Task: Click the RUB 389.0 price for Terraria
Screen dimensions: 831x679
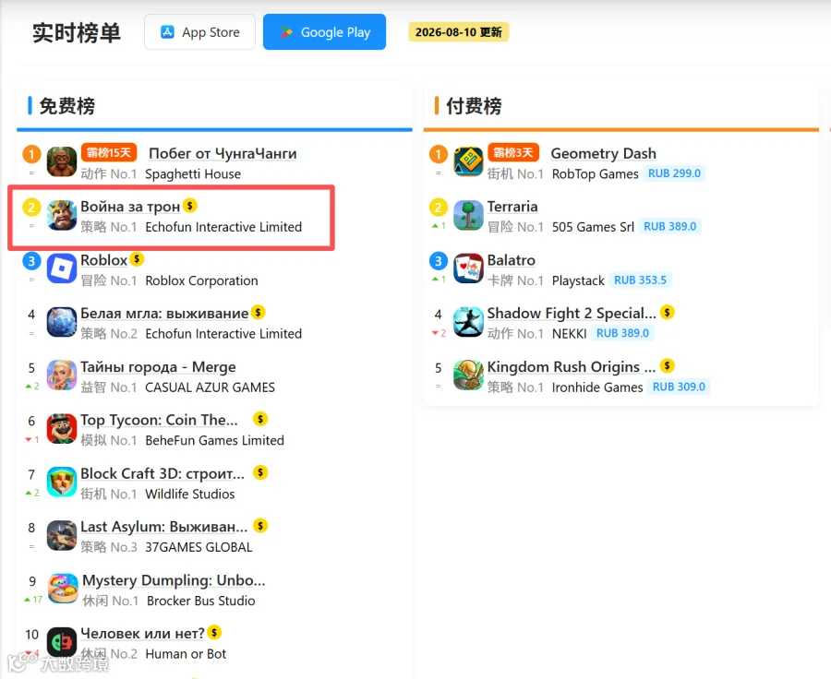Action: 670,226
